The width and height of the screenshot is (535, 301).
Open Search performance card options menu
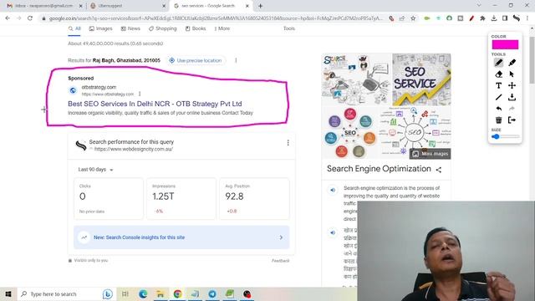click(288, 143)
